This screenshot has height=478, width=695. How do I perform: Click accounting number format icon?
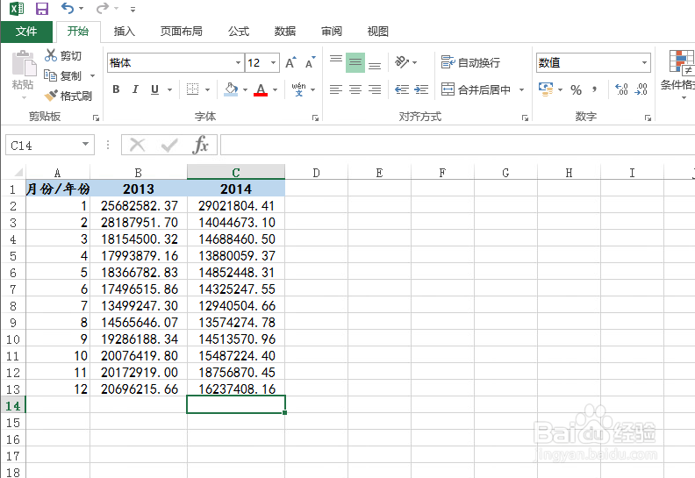[x=546, y=89]
